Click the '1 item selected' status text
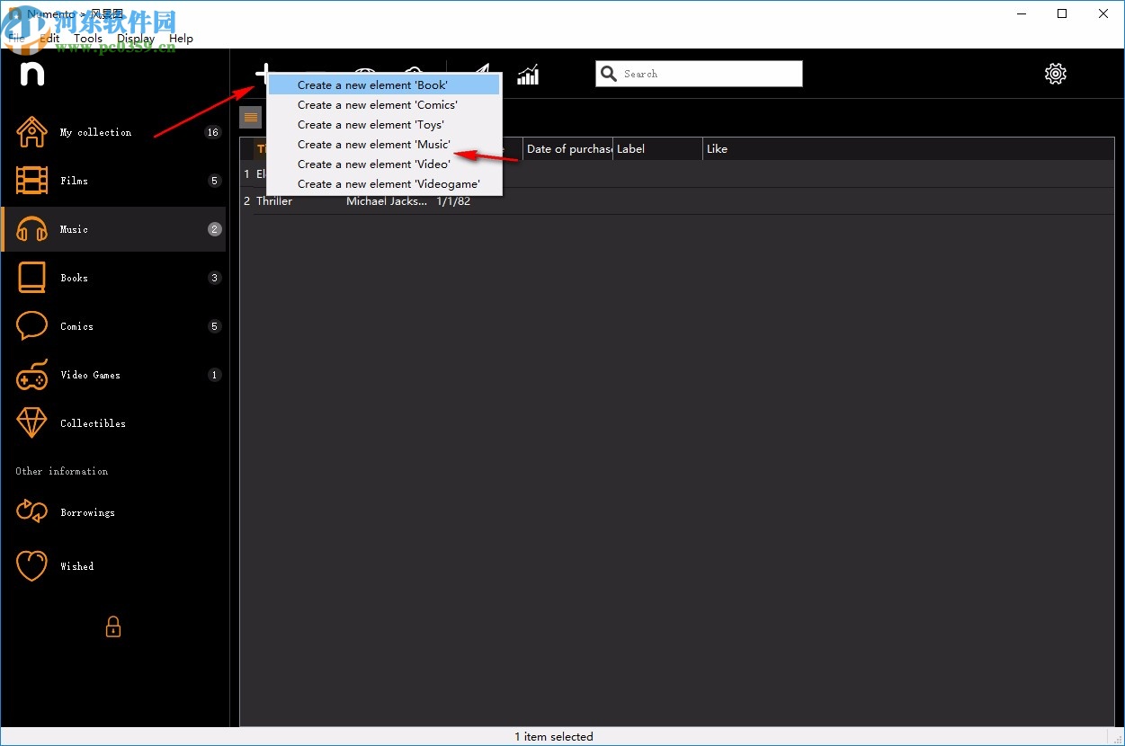Viewport: 1125px width, 746px height. [x=554, y=737]
